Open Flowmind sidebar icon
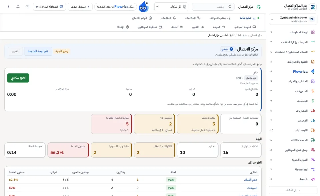Viewport: 320px width, 196px height. 313,169
